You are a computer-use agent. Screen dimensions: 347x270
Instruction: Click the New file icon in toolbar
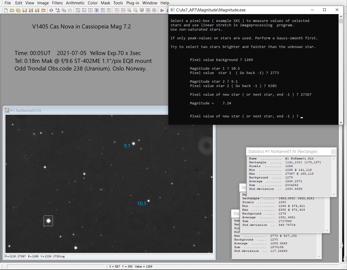pos(6,10)
